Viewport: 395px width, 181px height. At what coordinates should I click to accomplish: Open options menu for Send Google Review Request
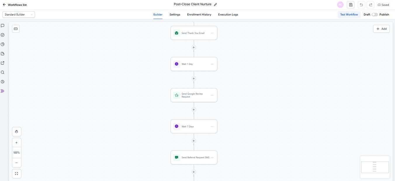tap(212, 95)
